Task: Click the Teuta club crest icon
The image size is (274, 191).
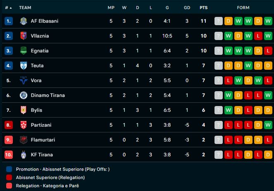Action: [x=23, y=66]
